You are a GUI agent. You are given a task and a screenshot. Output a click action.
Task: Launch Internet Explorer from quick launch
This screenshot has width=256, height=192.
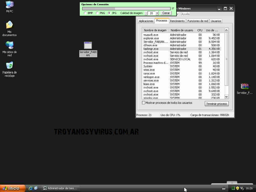[x=30, y=188]
